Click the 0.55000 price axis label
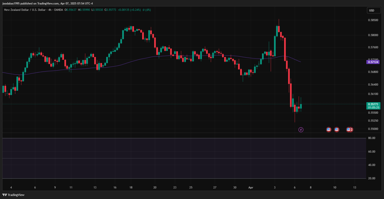 point(373,129)
